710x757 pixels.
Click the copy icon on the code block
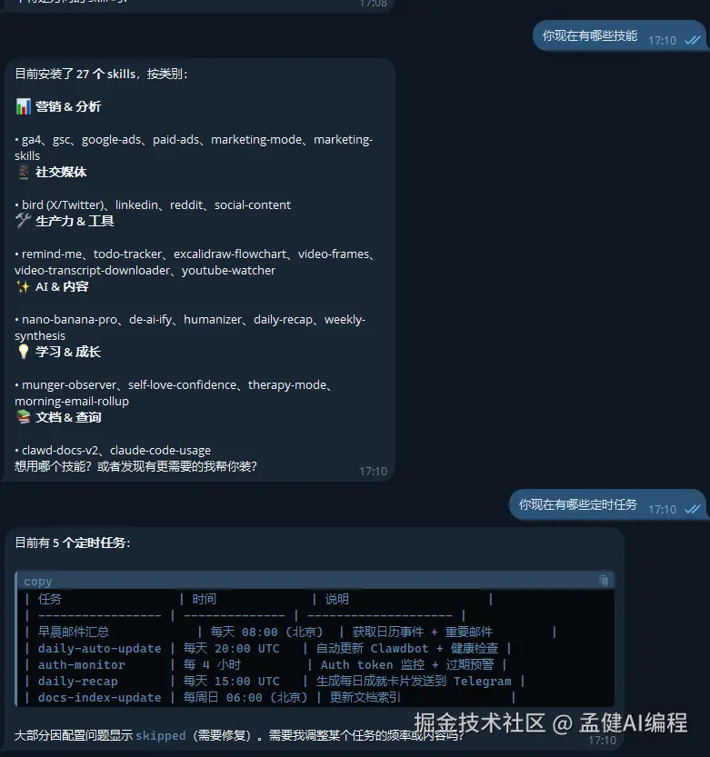click(x=604, y=580)
